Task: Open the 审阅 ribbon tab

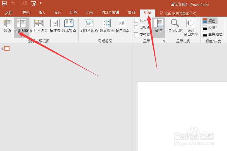Action: [131, 13]
